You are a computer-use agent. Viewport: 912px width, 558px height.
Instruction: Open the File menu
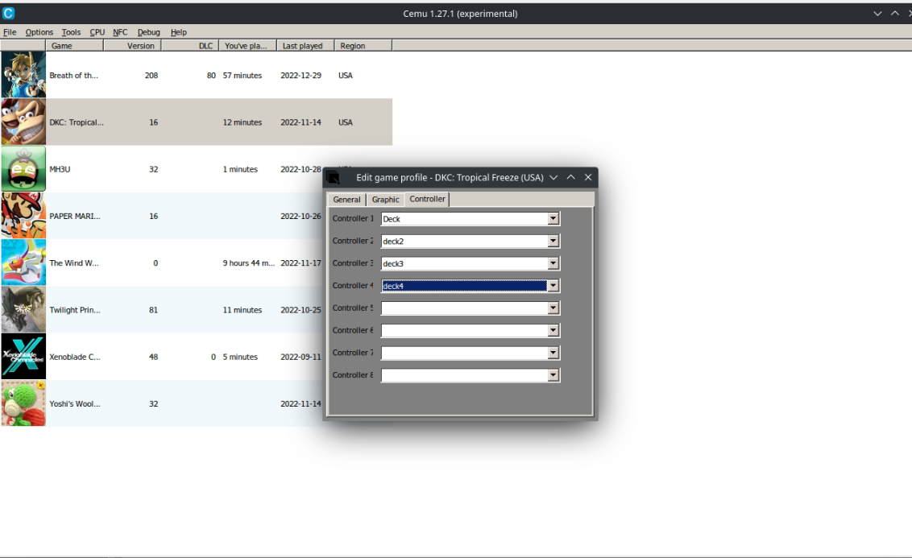[10, 32]
